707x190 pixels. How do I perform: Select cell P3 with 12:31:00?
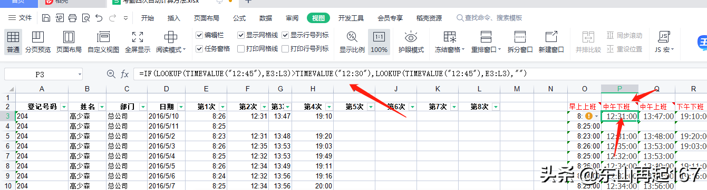(620, 116)
